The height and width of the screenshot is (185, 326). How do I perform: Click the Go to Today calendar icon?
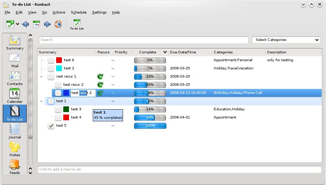point(36,24)
